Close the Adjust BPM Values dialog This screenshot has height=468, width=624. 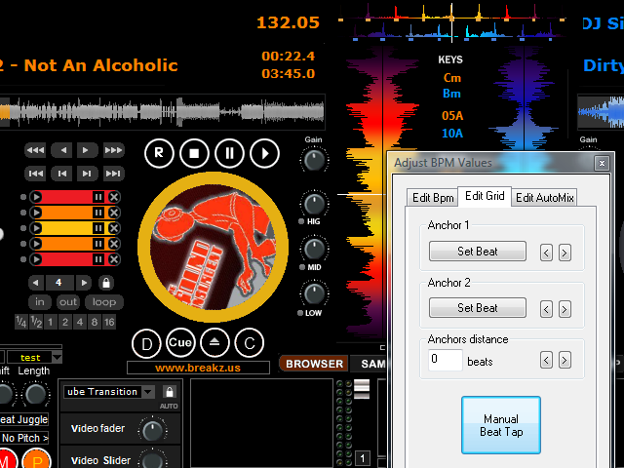602,163
